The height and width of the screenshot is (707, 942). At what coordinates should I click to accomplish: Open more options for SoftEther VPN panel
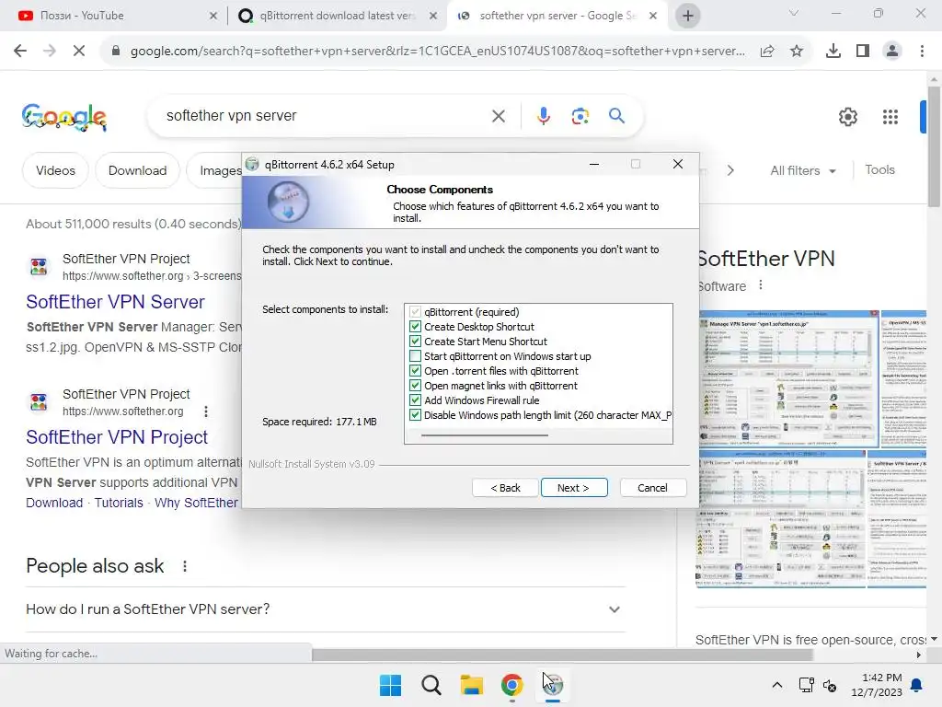(x=761, y=285)
